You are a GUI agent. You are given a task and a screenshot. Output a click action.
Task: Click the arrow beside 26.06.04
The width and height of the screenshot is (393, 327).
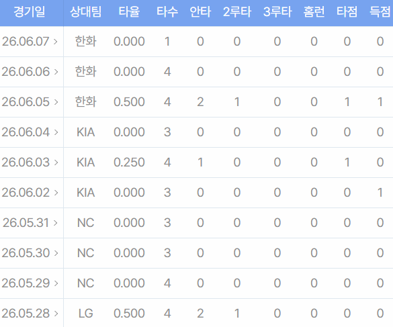point(56,132)
